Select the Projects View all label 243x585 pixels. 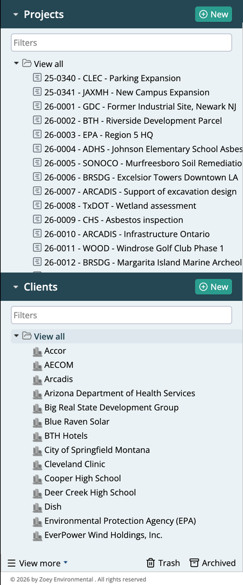coord(48,64)
